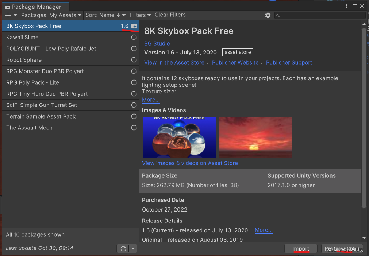Select Terrain Sample Asset Pack

coord(70,116)
